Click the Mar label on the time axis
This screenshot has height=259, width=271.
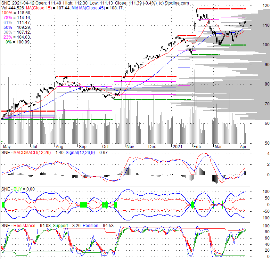tap(218, 147)
